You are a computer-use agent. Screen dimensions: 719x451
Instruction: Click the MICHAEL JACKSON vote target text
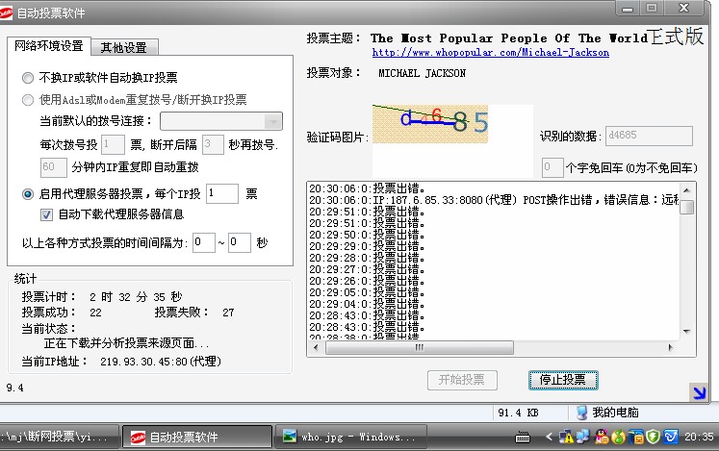pyautogui.click(x=422, y=73)
